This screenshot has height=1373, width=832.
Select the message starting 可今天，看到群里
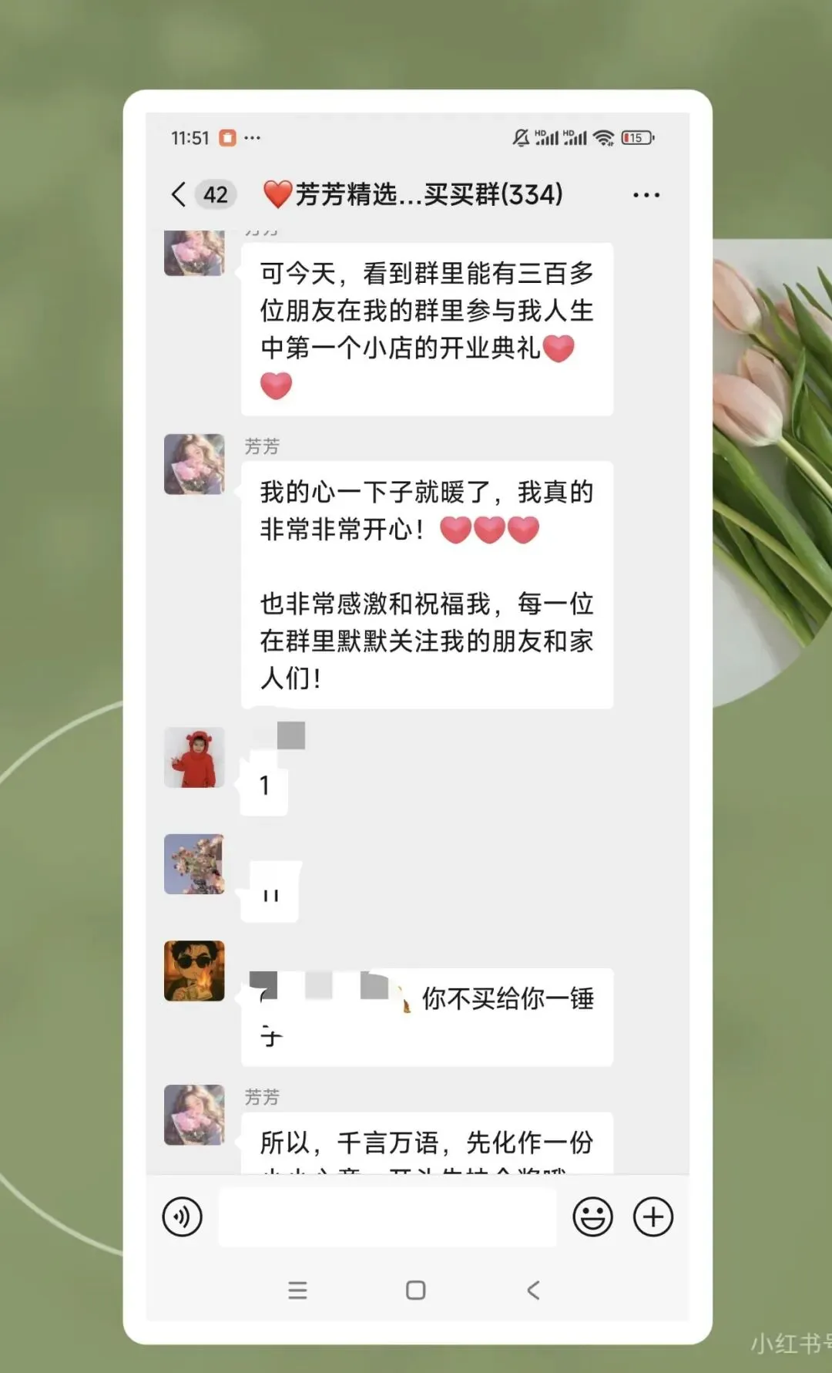428,329
